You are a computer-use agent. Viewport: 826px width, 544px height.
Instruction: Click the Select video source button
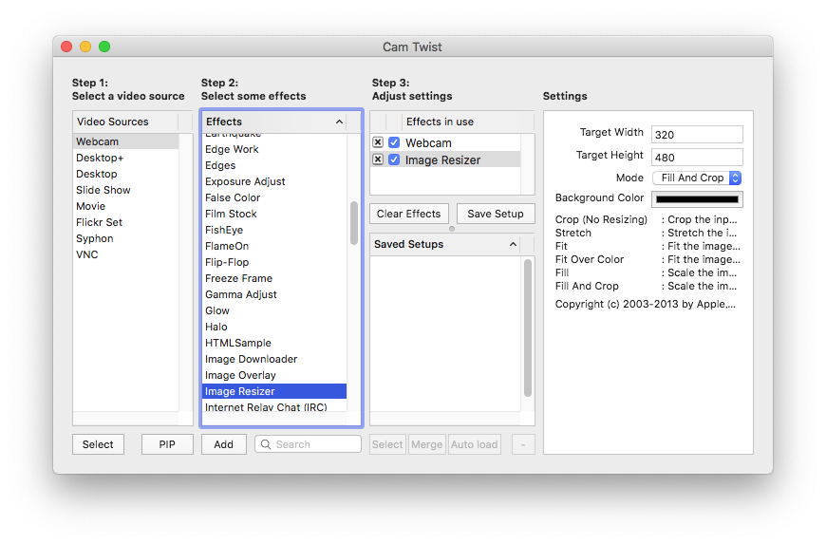tap(98, 444)
